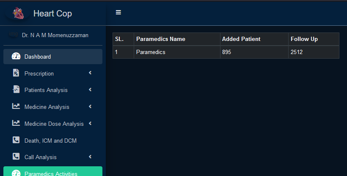This screenshot has height=176, width=347.
Task: Expand the Patients Analysis submenu arrow
Action: pos(90,90)
